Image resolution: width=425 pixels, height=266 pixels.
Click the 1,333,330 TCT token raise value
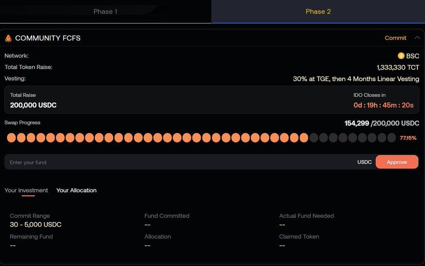coord(398,67)
